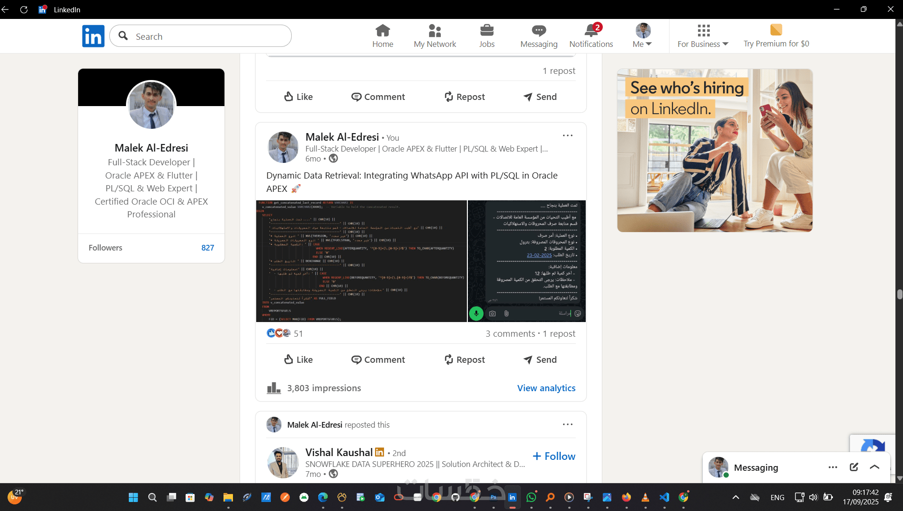Repost the WhatsApp API with PL/SQL post
This screenshot has height=511, width=903.
465,359
